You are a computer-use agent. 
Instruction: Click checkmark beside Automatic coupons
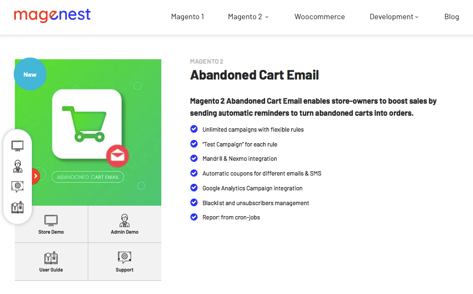194,173
